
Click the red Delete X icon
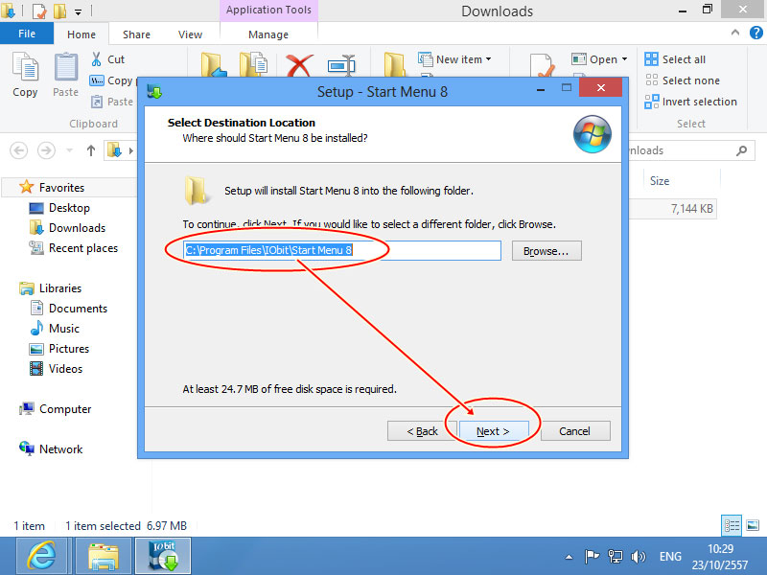point(299,65)
